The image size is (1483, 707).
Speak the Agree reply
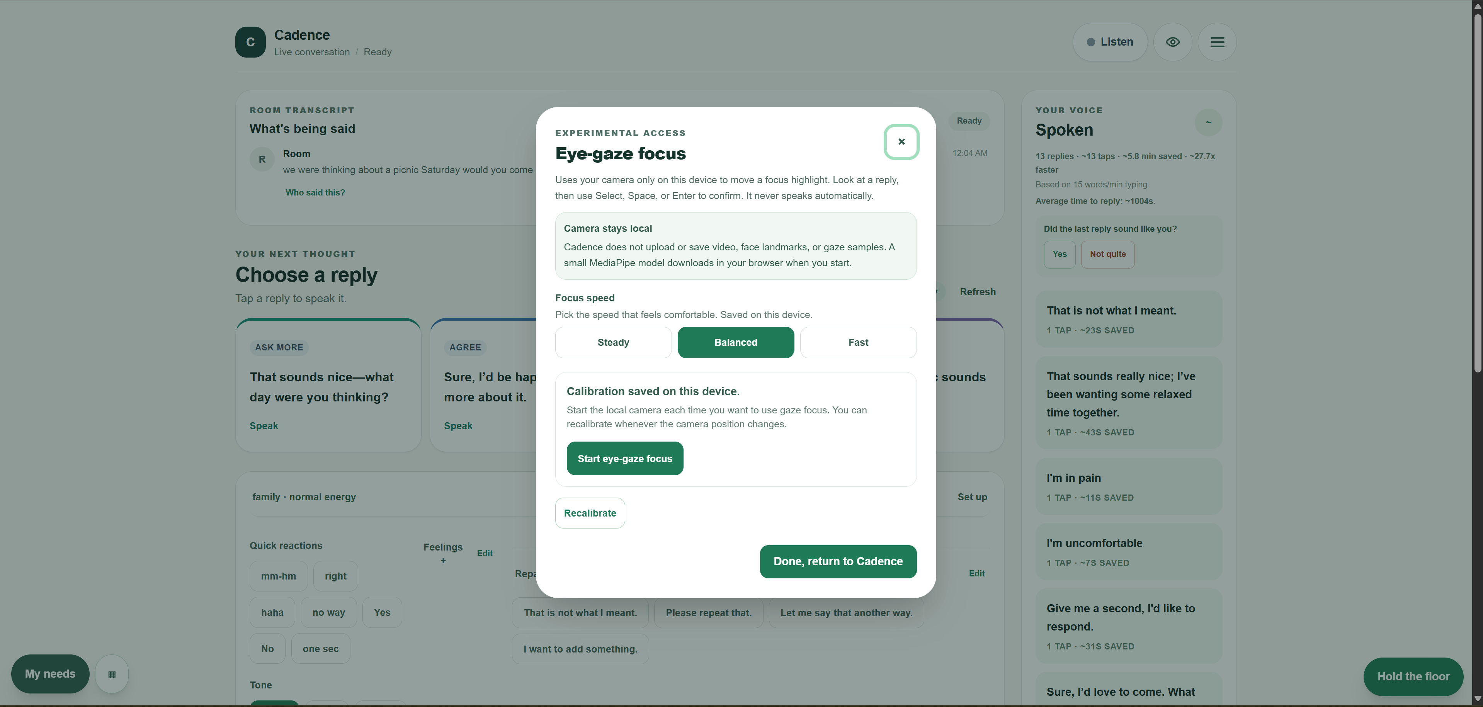pyautogui.click(x=458, y=425)
